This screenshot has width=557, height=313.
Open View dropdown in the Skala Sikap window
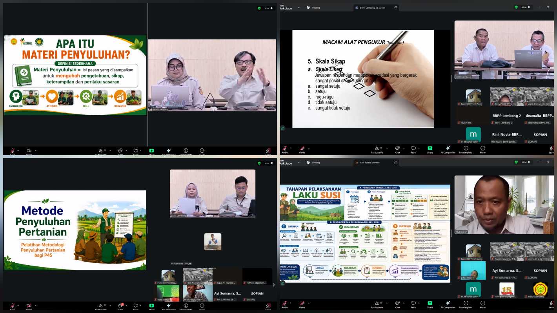(x=526, y=7)
